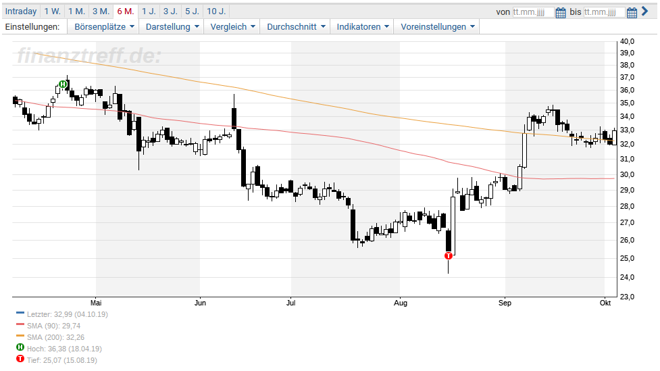The height and width of the screenshot is (371, 660).
Task: Open the Indikatoren dropdown
Action: tap(362, 26)
